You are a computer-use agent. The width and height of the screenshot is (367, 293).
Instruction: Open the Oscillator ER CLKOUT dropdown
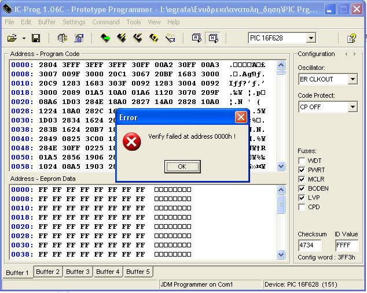click(353, 79)
